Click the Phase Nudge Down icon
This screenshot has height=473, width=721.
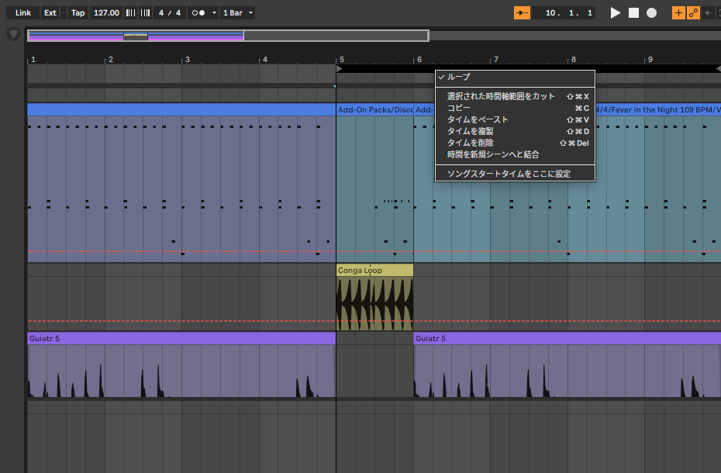pos(131,13)
